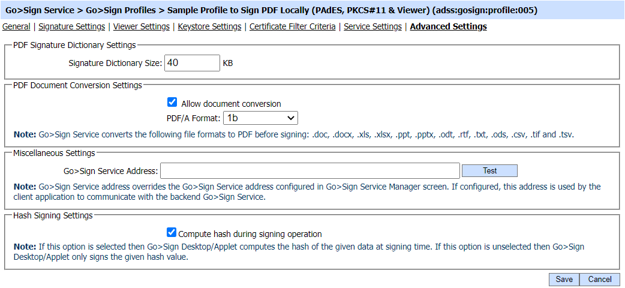
Task: Select Certificate Filter Criteria tab
Action: [x=292, y=26]
